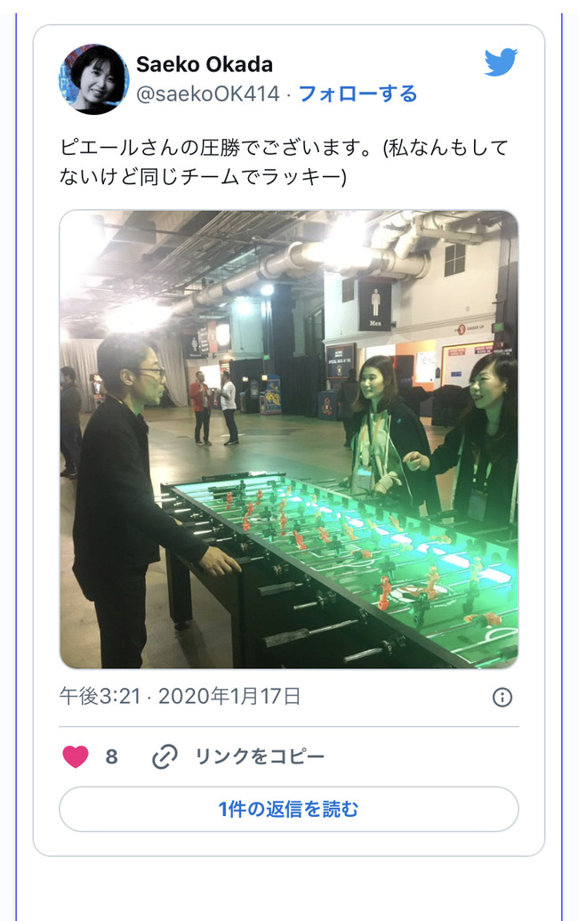578x921 pixels.
Task: Open the Saeko Okada display name
Action: [x=205, y=64]
